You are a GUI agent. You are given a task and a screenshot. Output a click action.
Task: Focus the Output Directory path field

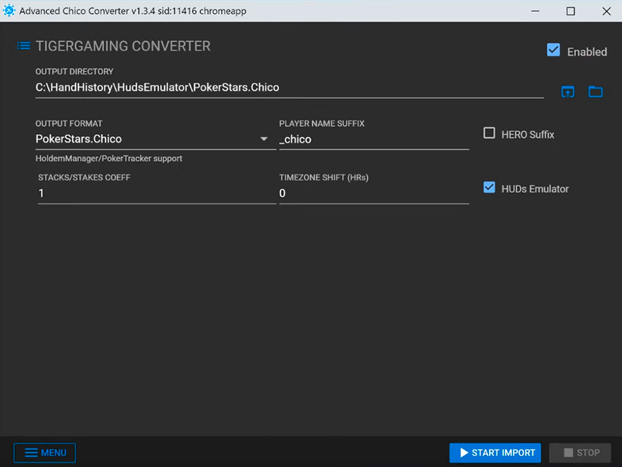(289, 87)
